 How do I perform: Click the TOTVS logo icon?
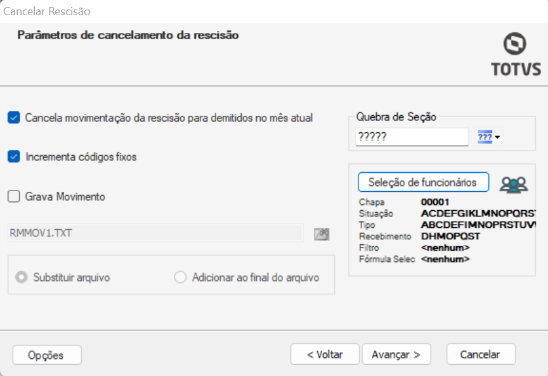[x=516, y=45]
